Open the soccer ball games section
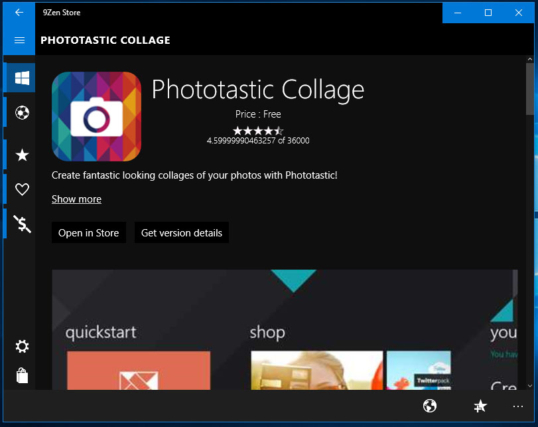Image resolution: width=538 pixels, height=427 pixels. tap(23, 113)
